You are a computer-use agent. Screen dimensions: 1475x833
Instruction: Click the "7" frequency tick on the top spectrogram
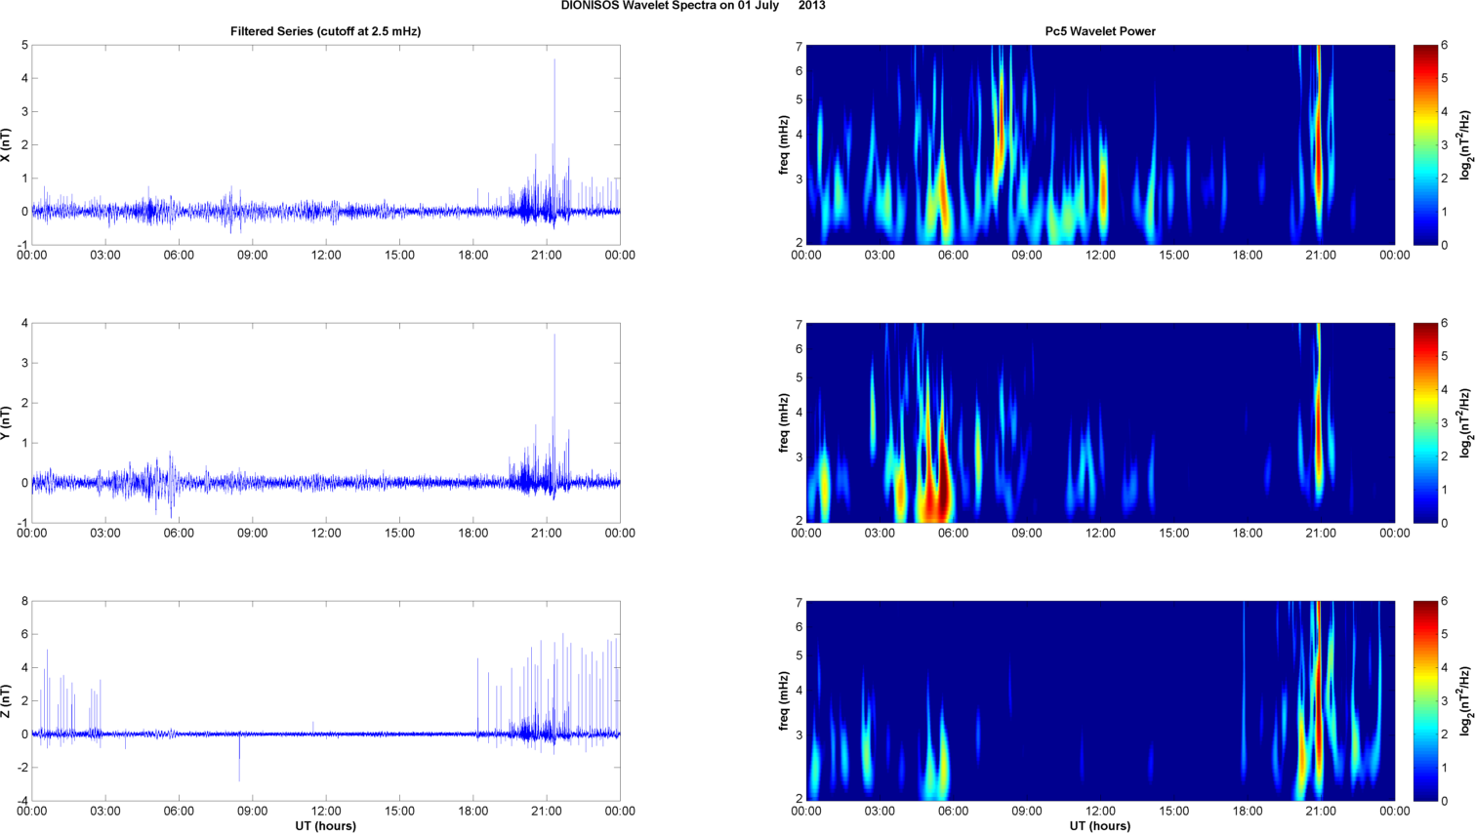(x=799, y=47)
